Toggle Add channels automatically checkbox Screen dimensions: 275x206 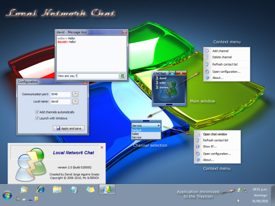pos(37,112)
